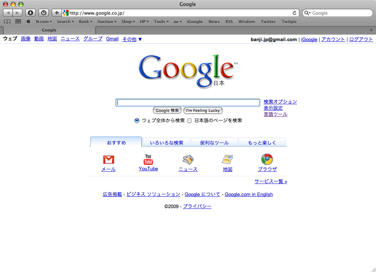Open the サービス一覧 » link
Screen dimensions: 376x272
271,181
